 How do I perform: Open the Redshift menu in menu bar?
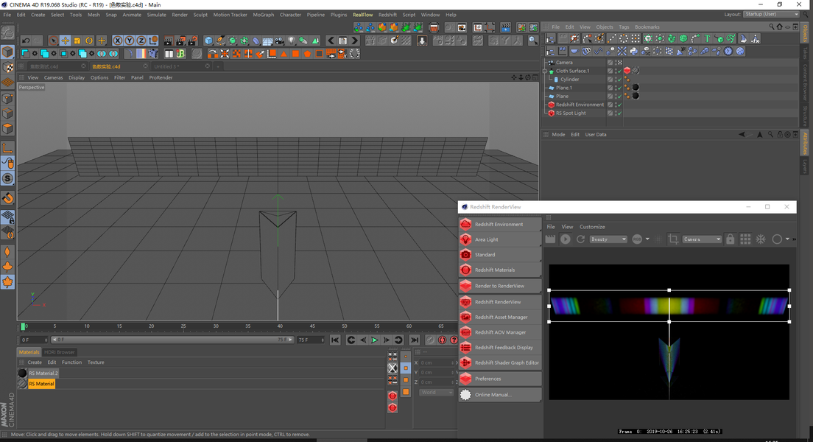[387, 15]
